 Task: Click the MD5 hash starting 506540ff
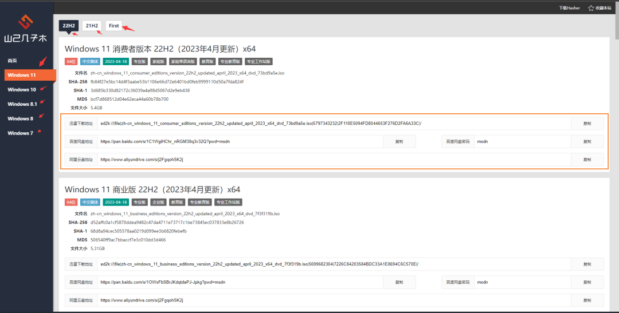(x=128, y=240)
